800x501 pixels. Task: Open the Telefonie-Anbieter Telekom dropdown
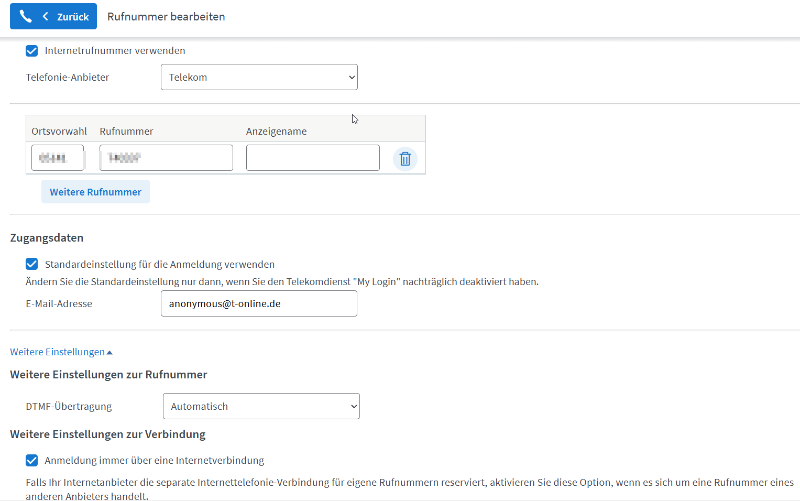pyautogui.click(x=259, y=77)
